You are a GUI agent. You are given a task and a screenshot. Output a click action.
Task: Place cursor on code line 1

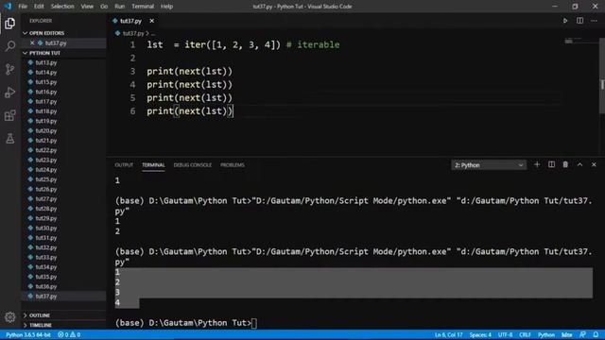coord(243,44)
